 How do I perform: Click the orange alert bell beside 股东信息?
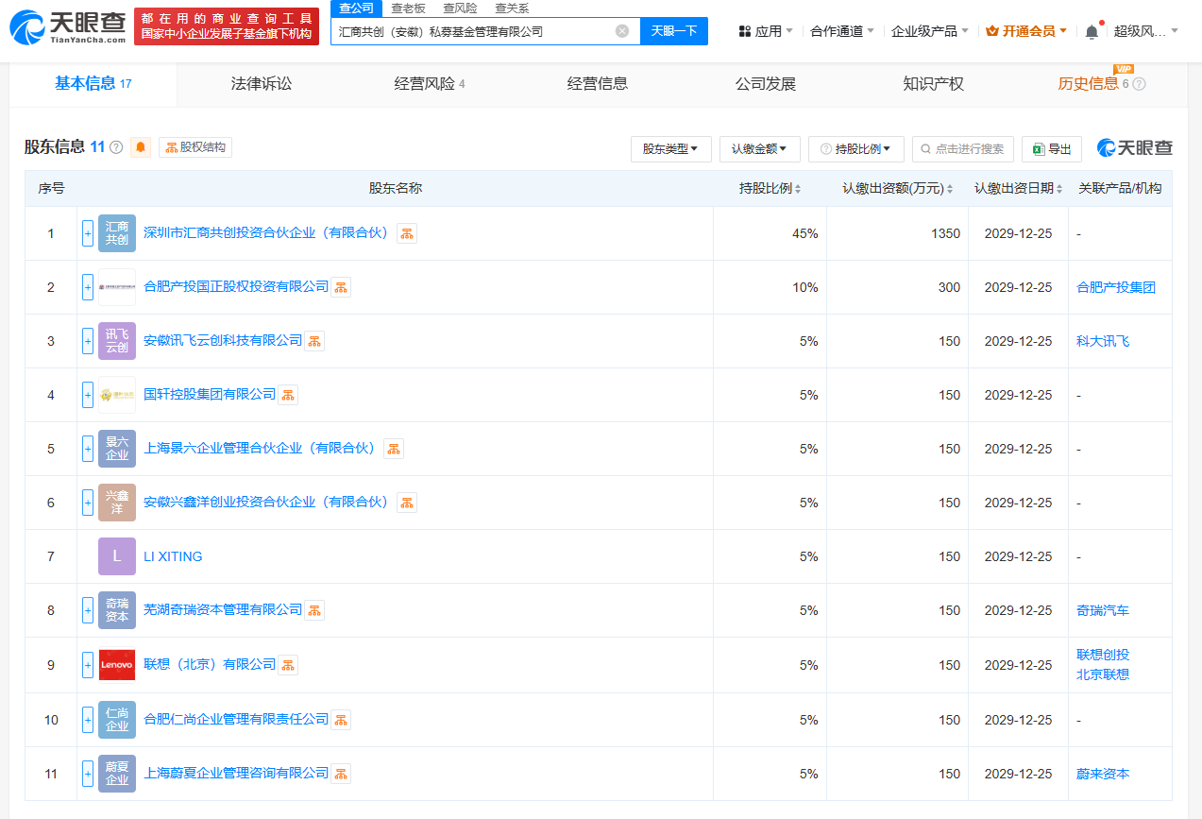[x=141, y=147]
